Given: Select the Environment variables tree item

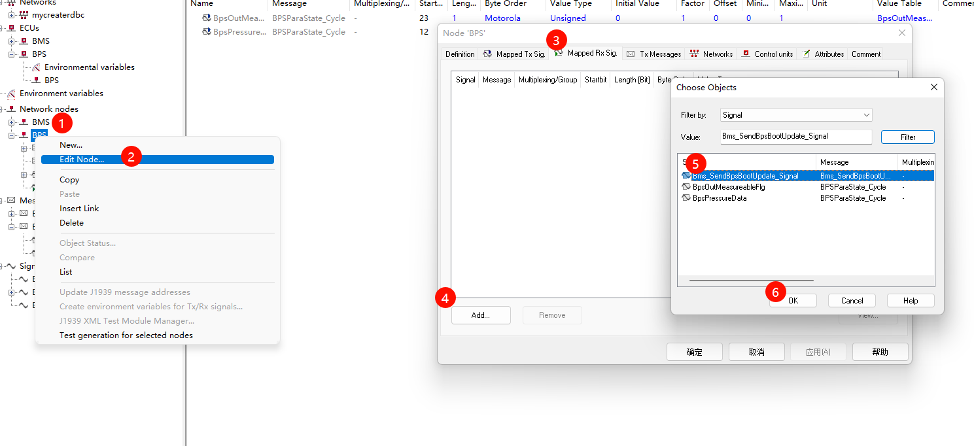Looking at the screenshot, I should click(61, 94).
